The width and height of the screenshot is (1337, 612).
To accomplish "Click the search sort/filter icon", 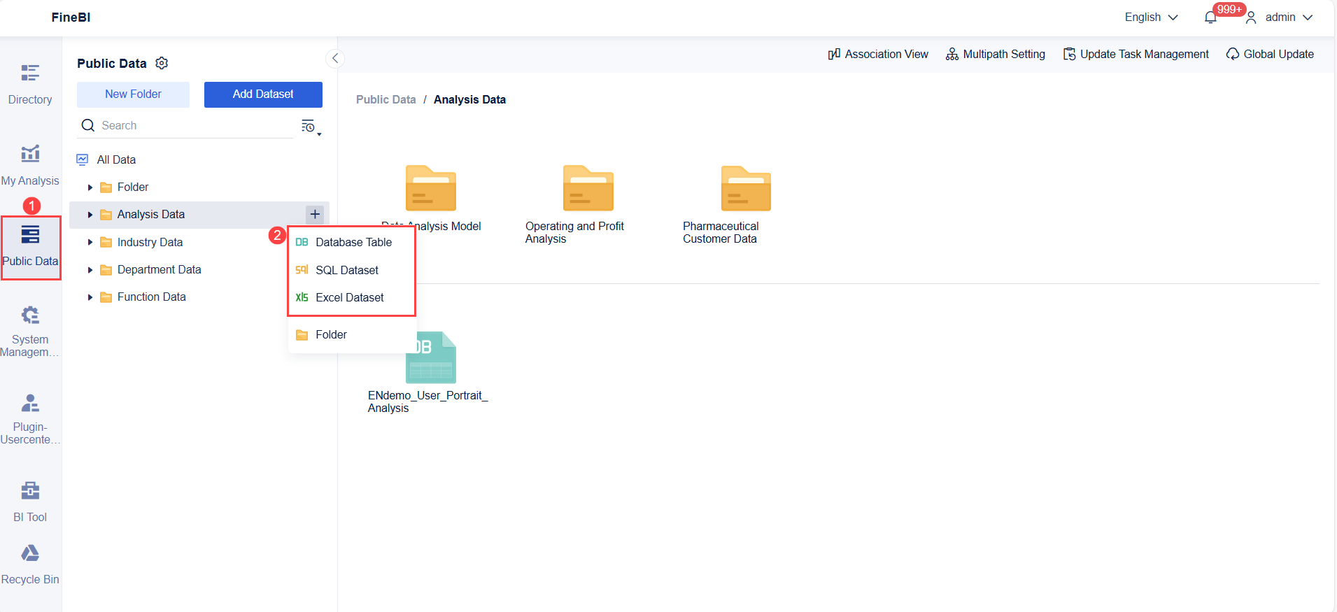I will point(311,127).
